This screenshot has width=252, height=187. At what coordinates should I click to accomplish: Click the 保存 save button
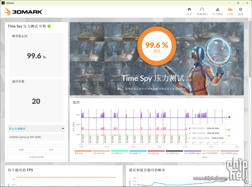[51, 149]
